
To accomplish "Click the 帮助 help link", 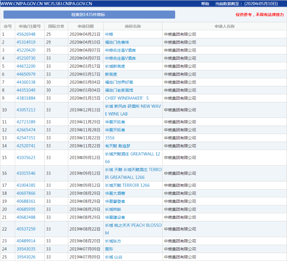I will [205, 4].
